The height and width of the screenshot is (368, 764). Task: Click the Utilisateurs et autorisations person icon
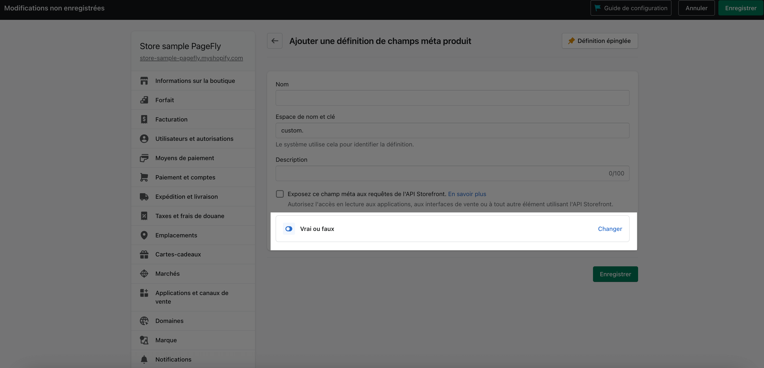(x=144, y=138)
